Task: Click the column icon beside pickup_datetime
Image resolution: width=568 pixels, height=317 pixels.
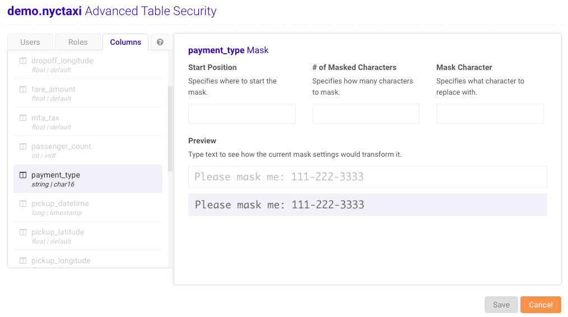Action: (23, 204)
